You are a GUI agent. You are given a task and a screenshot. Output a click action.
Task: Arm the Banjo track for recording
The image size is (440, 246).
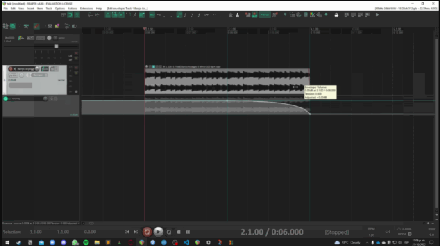(x=11, y=68)
